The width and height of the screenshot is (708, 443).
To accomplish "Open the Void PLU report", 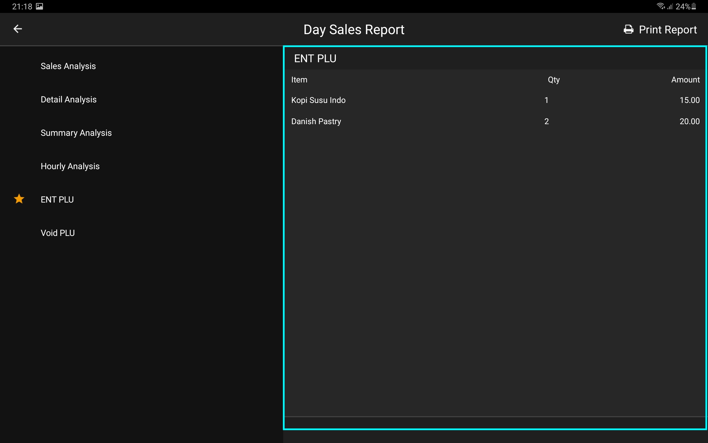I will [x=58, y=233].
